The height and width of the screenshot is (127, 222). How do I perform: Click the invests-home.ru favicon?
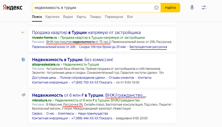[x=23, y=32]
